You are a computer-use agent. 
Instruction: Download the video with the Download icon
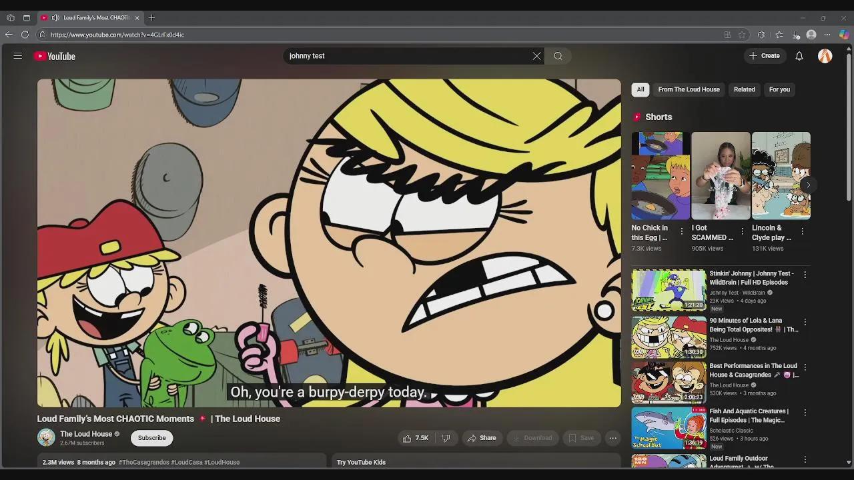(532, 438)
